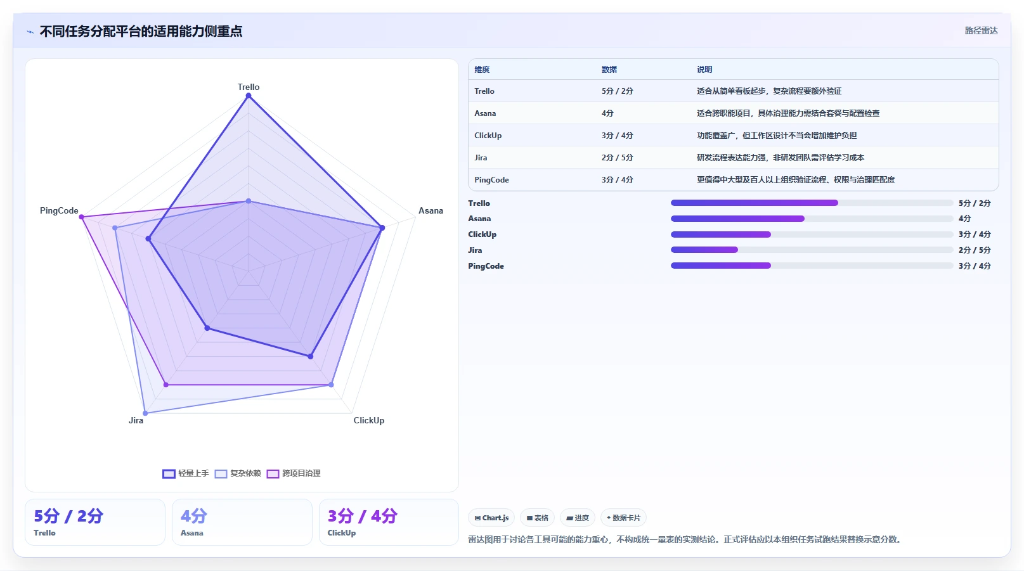This screenshot has height=571, width=1024.
Task: Click table value 5分 / 2分 in Trello row
Action: coord(617,91)
